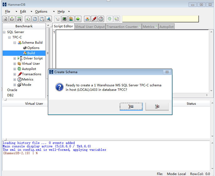Click the yellow status field in the toolbar
This screenshot has height=176, width=215.
160,19
